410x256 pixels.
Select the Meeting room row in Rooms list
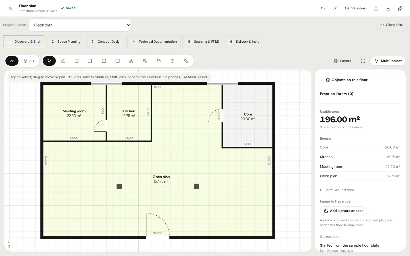click(360, 167)
